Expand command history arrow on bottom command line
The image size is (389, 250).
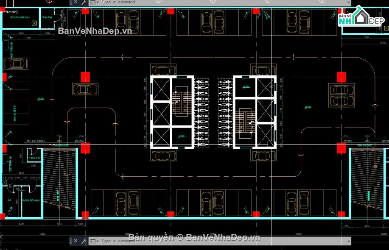pos(348,241)
